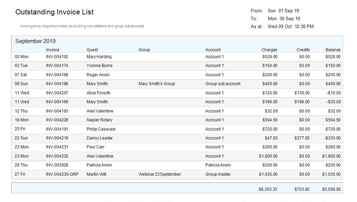
Task: Click the 16 Mon departure date
Action: click(22, 120)
